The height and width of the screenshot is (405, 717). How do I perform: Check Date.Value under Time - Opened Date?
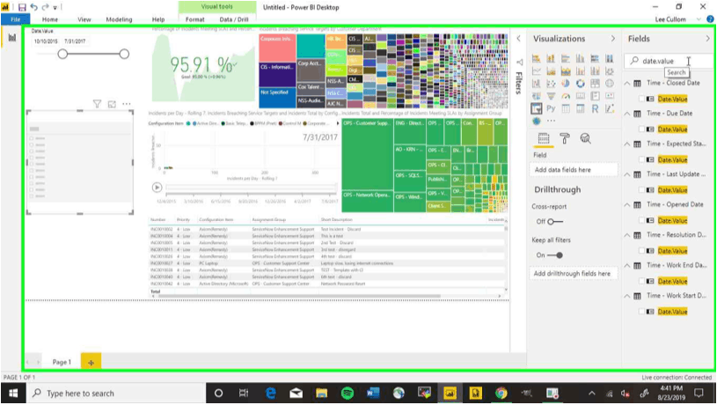[642, 221]
